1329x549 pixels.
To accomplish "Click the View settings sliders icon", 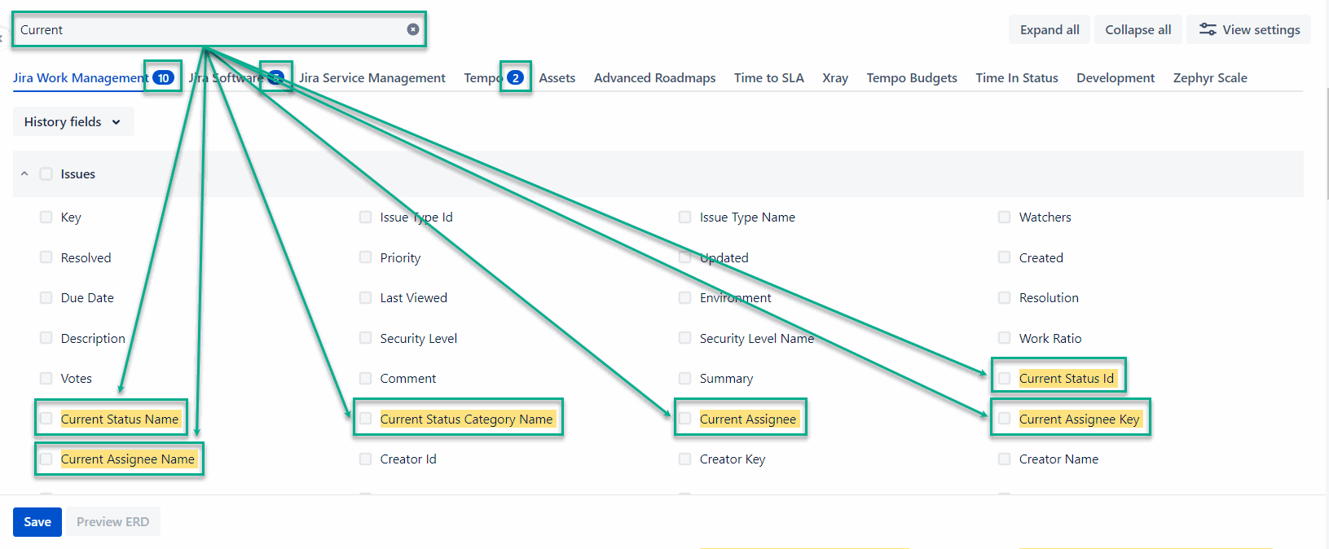I will coord(1208,29).
